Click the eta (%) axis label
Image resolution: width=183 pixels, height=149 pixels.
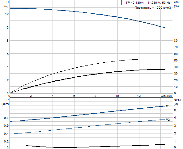click(176, 4)
